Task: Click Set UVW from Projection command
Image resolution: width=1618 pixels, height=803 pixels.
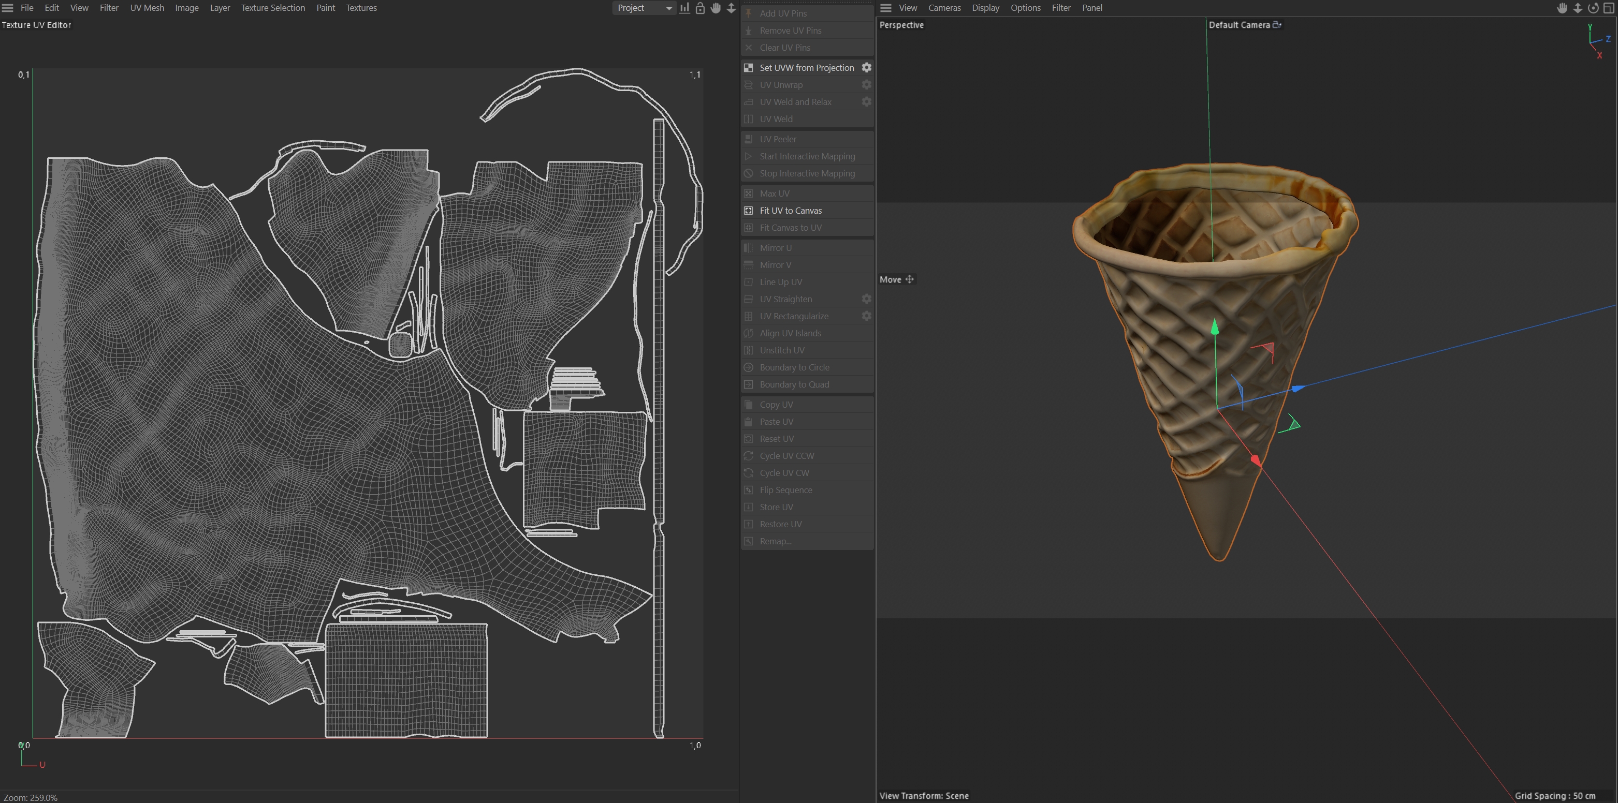Action: point(807,67)
